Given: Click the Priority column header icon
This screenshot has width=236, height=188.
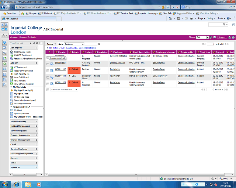Looking at the screenshot, I should coord(70,52).
